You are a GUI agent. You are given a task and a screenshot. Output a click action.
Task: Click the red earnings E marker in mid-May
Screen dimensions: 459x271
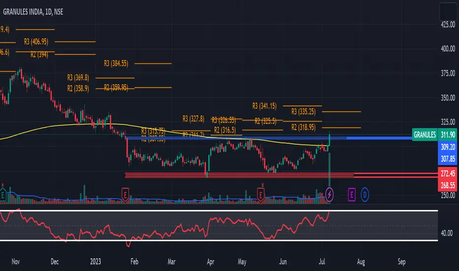(x=261, y=195)
